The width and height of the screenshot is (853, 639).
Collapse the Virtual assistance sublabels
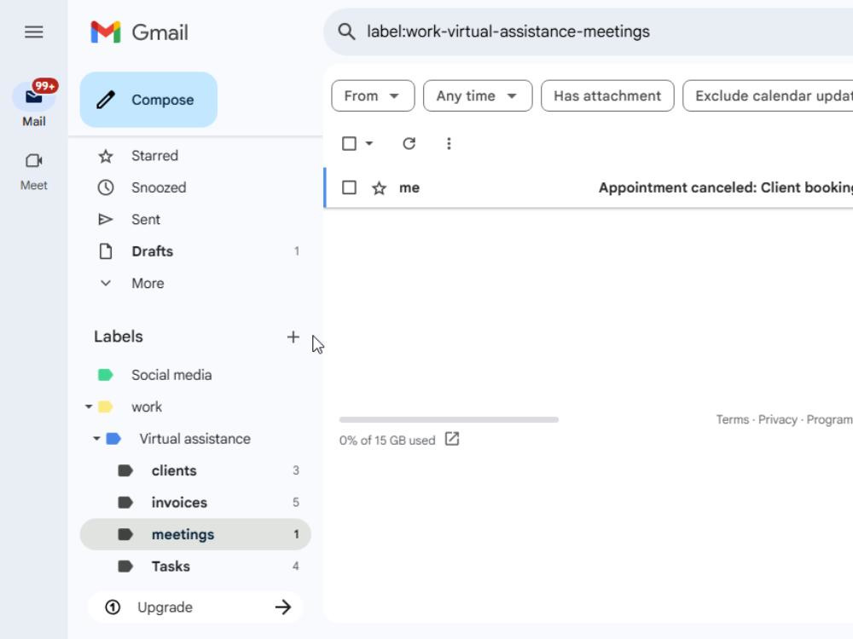click(x=96, y=439)
